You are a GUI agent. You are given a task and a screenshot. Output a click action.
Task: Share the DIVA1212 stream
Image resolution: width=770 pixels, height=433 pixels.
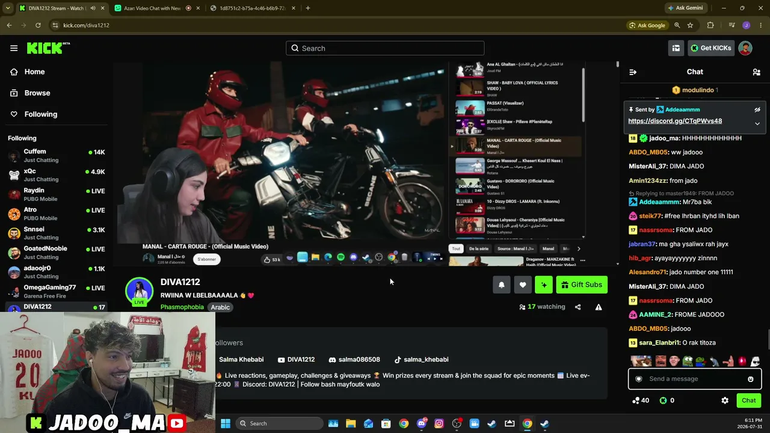pyautogui.click(x=577, y=307)
